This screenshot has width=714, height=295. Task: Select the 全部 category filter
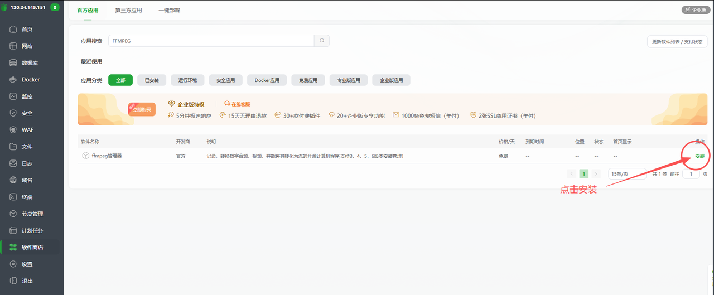coord(120,80)
